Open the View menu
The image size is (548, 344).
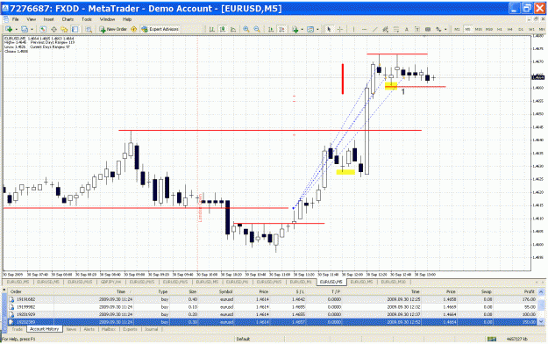coord(31,19)
